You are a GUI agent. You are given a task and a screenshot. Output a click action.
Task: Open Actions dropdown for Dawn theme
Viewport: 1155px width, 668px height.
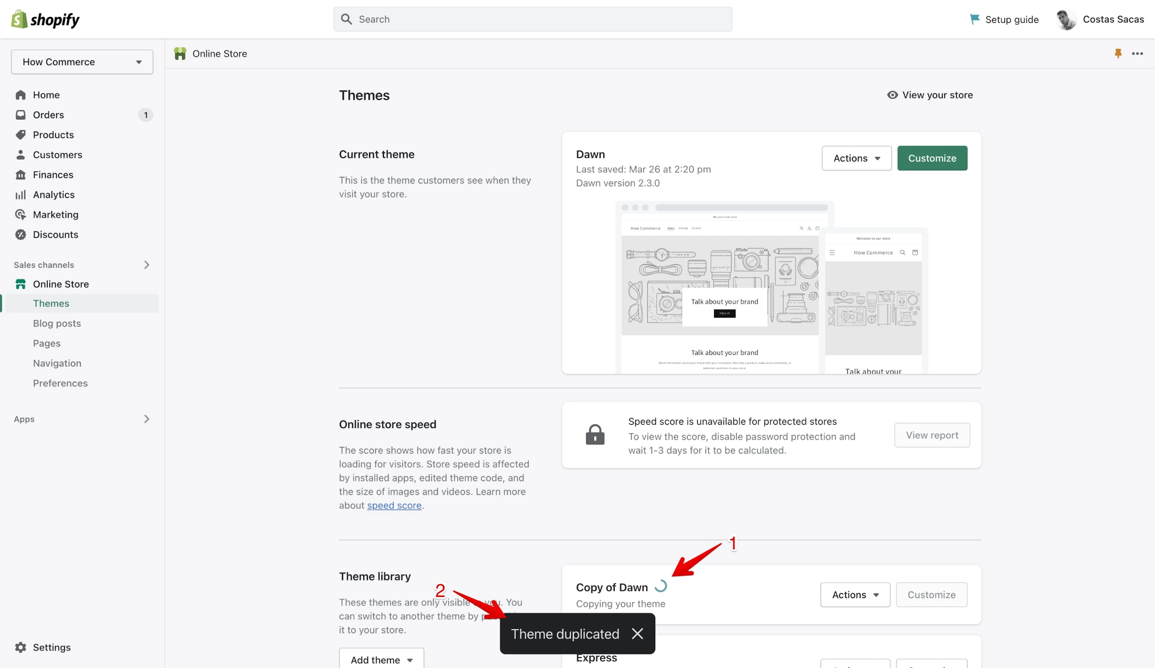point(856,158)
